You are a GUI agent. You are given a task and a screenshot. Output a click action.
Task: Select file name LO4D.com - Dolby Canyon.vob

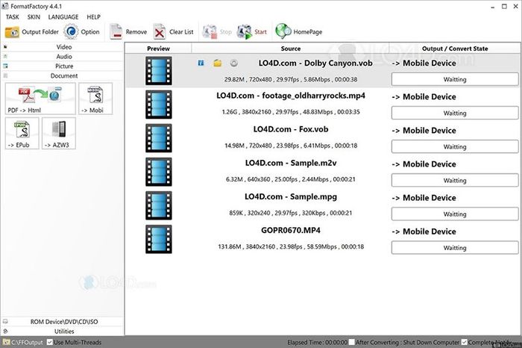[315, 63]
